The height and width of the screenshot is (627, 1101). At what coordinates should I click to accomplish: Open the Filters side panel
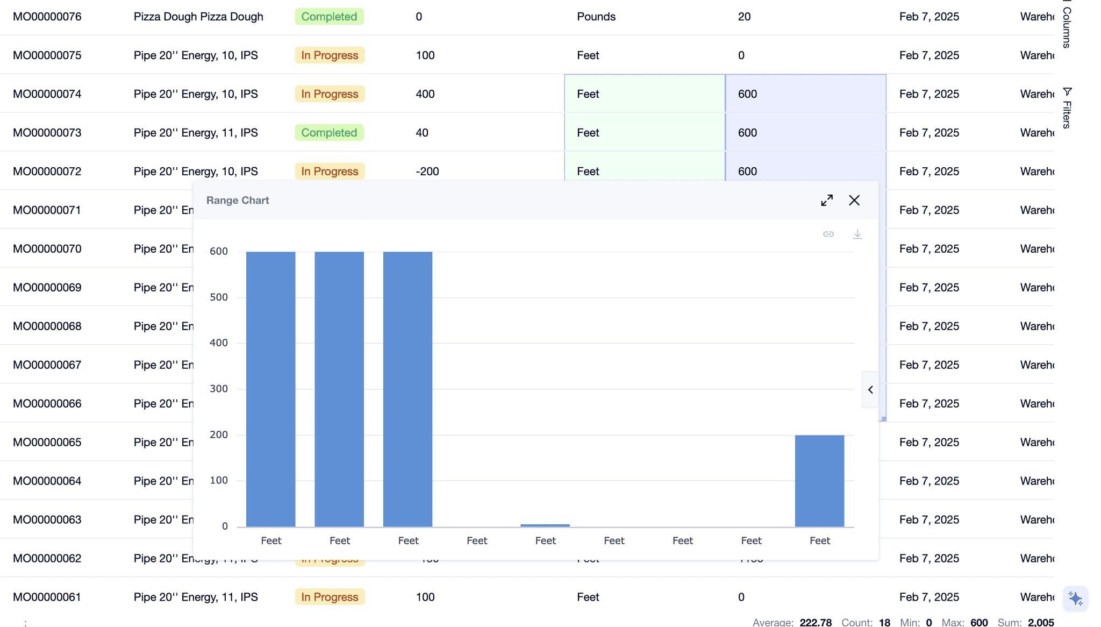[1067, 108]
